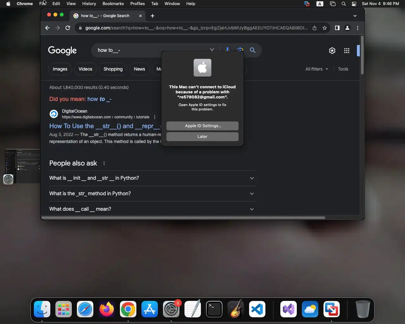Open TextEdit from the Dock

[193, 309]
